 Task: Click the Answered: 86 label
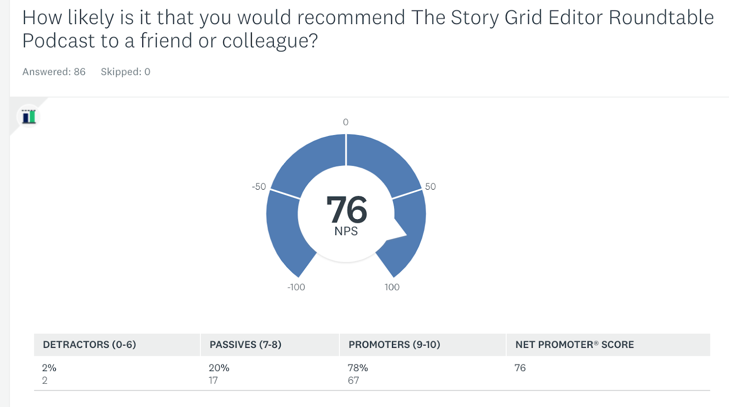click(x=54, y=72)
